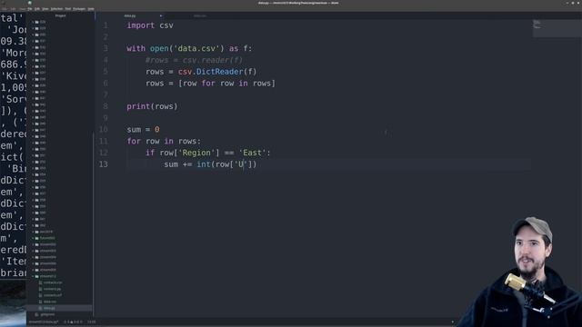Click '[row for row in rows]' list comprehension
Screen dimensions: 582x327
coord(226,84)
